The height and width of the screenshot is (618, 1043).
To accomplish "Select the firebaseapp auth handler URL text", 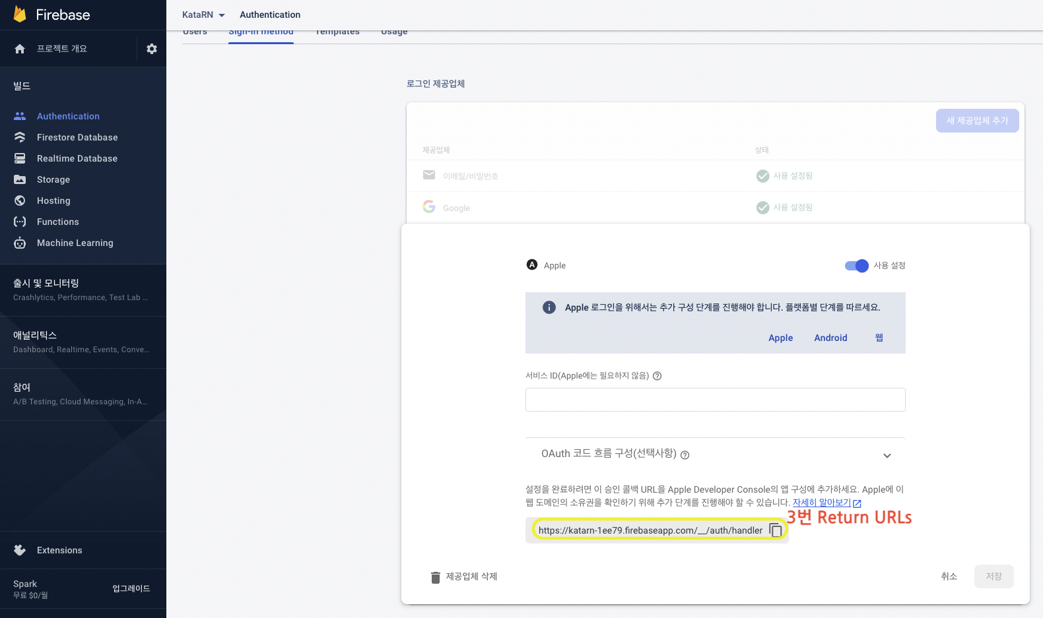I will (x=650, y=530).
